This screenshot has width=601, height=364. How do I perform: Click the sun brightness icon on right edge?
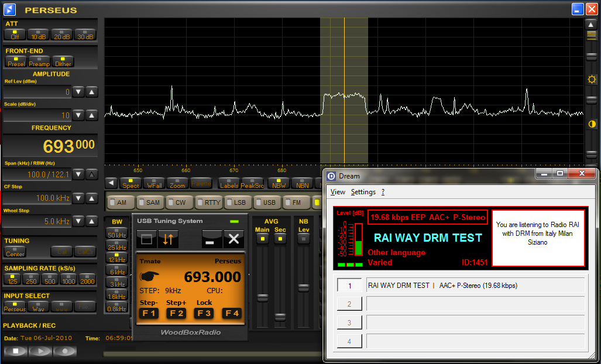click(x=592, y=80)
